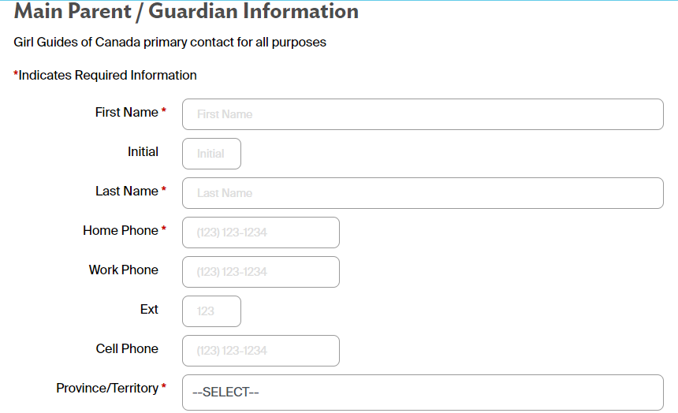Viewport: 678px width, 413px height.
Task: Click the Main Parent / Guardian Information heading
Action: (186, 12)
